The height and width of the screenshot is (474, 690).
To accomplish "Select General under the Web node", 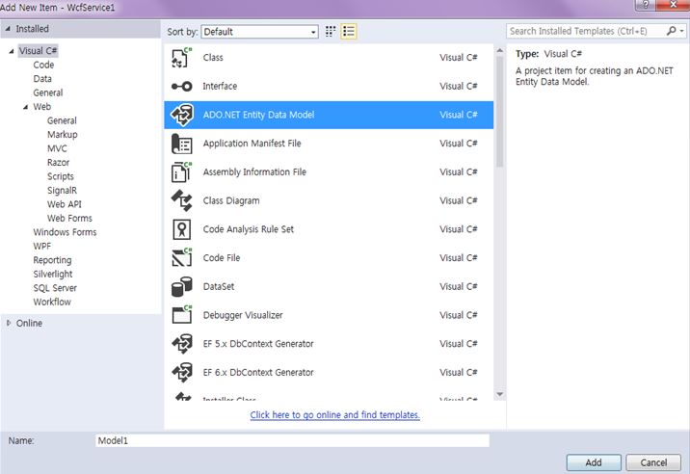I will [62, 120].
